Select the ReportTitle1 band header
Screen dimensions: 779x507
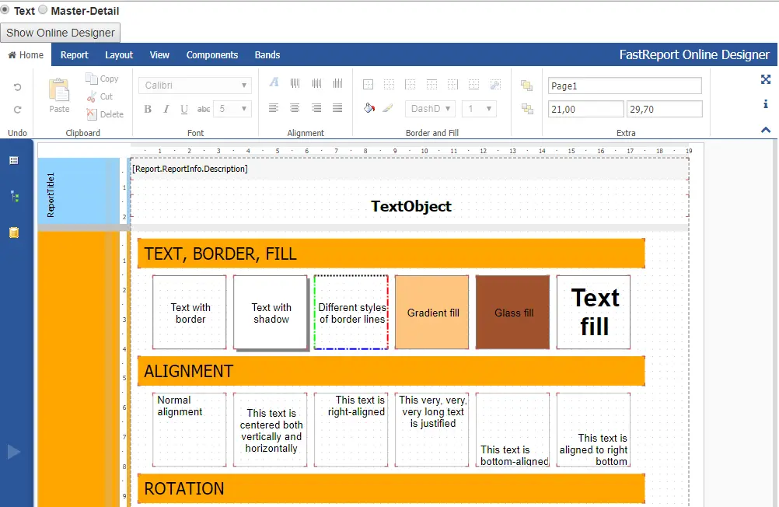coord(79,191)
